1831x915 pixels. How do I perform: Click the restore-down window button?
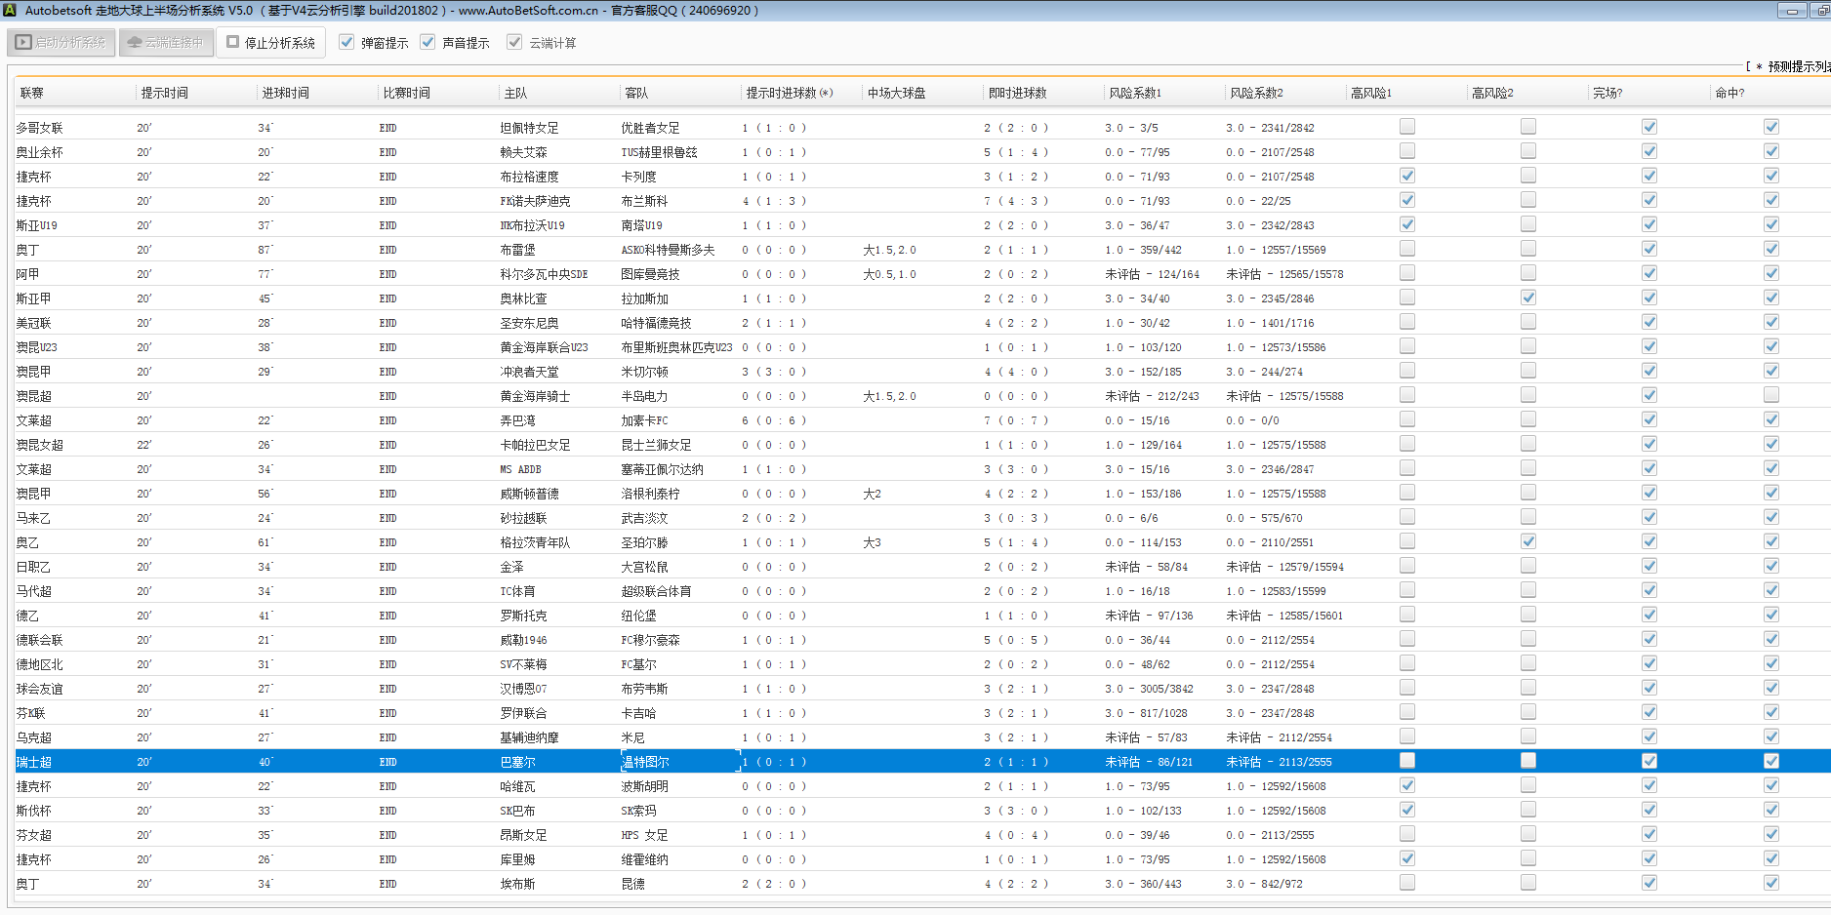(x=1821, y=11)
